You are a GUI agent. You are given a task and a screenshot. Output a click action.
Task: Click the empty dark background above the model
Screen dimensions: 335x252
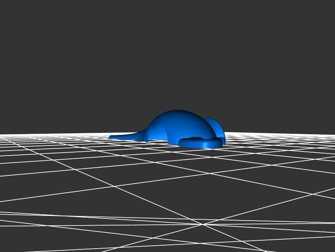coord(167,55)
